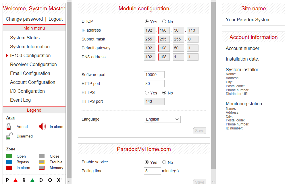Click the 'Installation date:' label

[242, 59]
